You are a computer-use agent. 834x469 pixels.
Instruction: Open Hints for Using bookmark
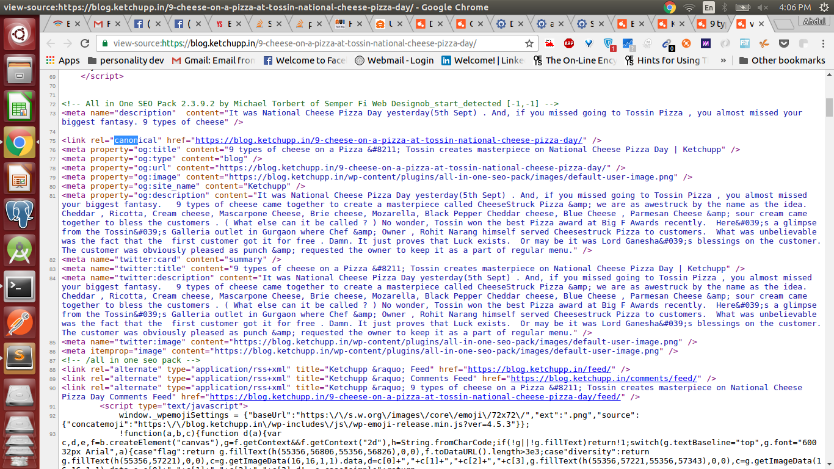[667, 60]
